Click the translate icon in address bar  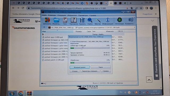132,8
